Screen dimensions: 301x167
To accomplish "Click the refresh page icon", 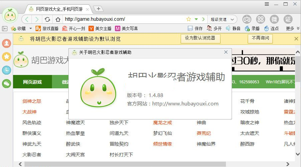I will pos(48,19).
